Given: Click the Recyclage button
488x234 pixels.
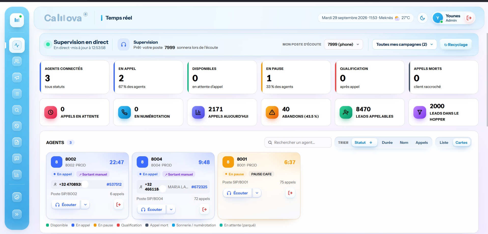Looking at the screenshot, I should pyautogui.click(x=456, y=44).
